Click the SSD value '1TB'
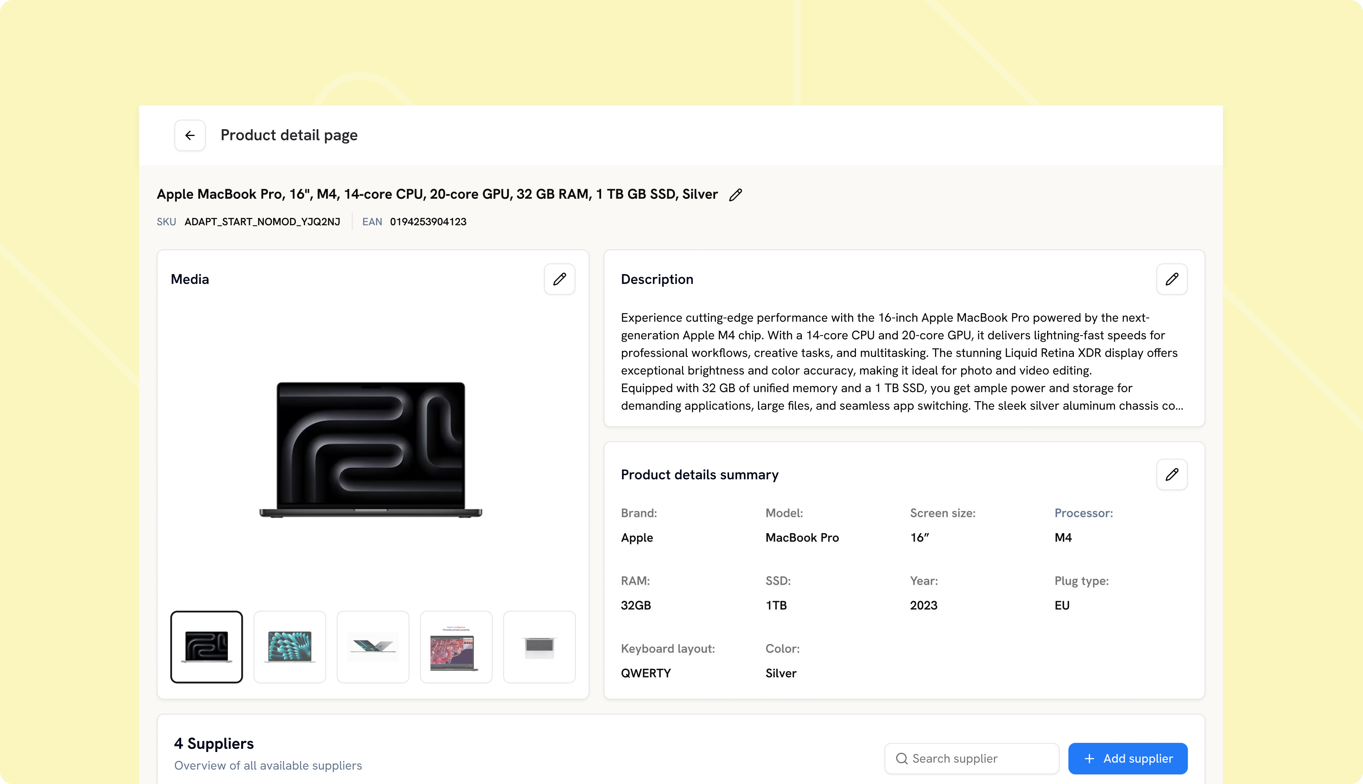Screen dimensions: 1363x784 click(x=776, y=605)
